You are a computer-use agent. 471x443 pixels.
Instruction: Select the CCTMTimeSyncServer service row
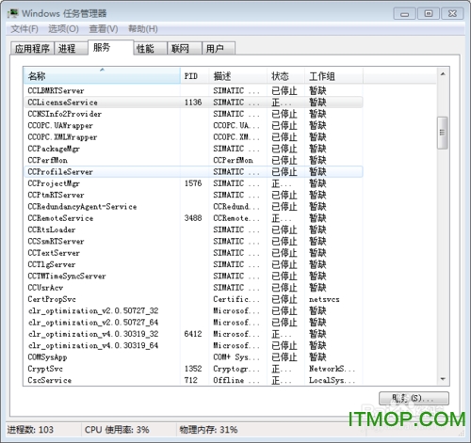(x=193, y=277)
